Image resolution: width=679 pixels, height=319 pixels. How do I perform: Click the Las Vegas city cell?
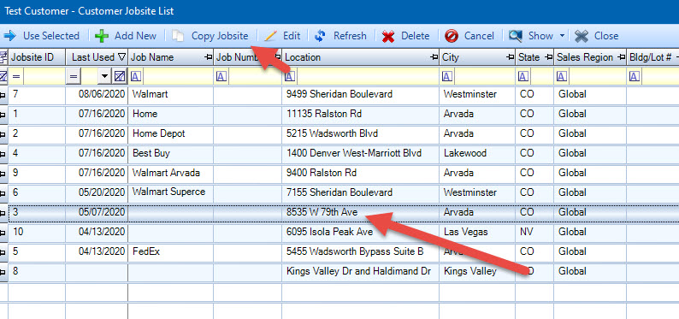click(477, 232)
